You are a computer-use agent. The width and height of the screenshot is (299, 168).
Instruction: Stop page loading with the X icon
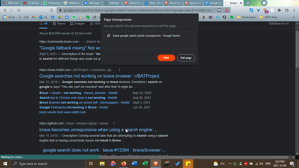coord(19,10)
